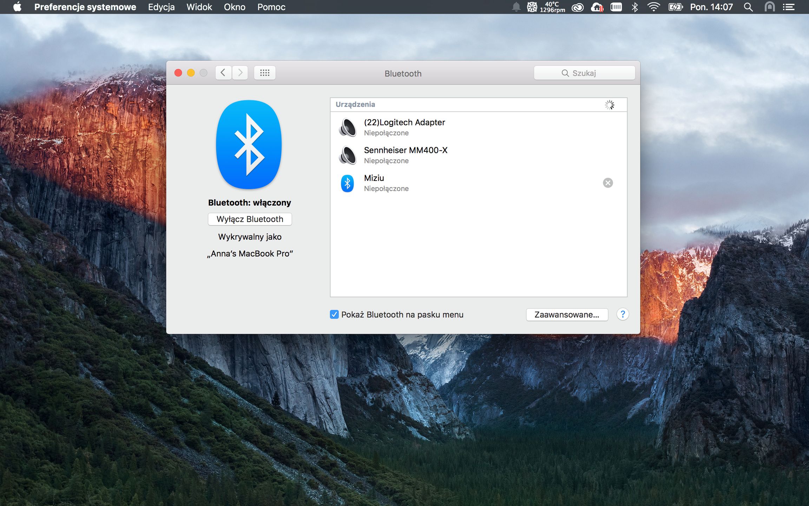
Task: Open the help question mark button
Action: click(623, 314)
